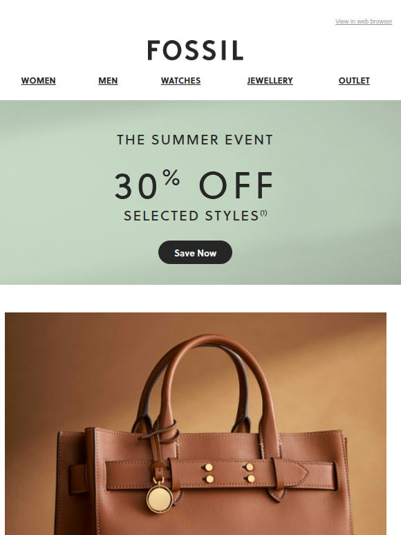Open the brown leather handbag image
Viewport: 401px width, 535px height.
coord(196,424)
